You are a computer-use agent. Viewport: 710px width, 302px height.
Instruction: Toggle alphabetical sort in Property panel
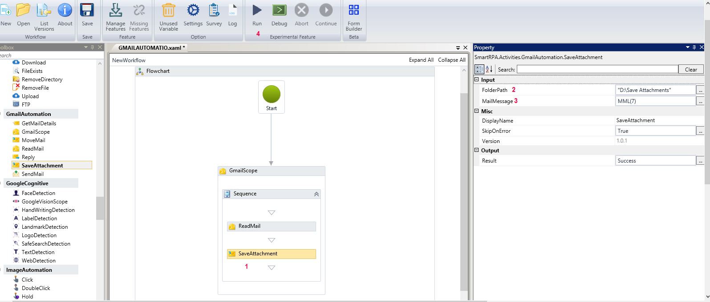(489, 69)
